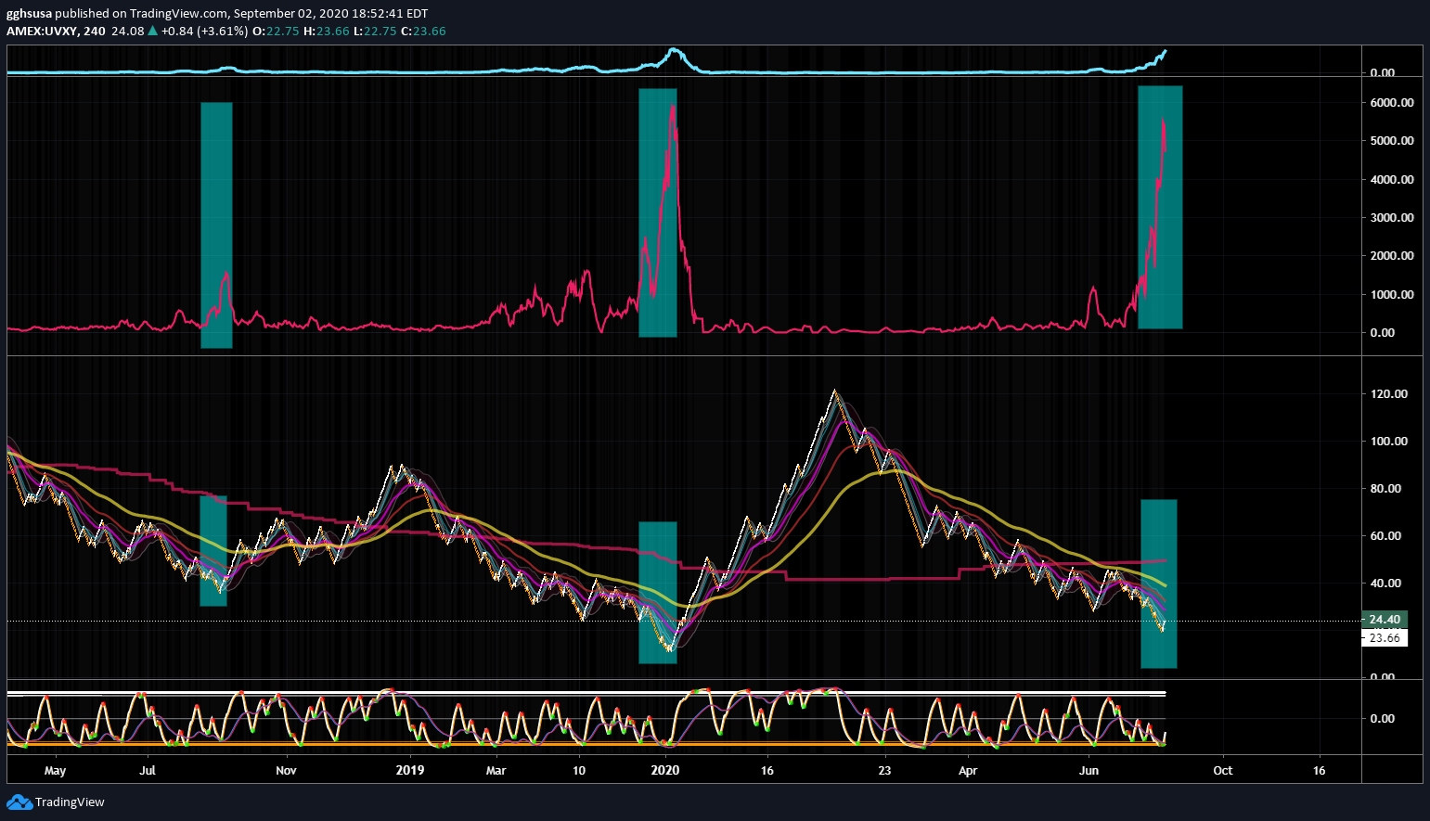Viewport: 1430px width, 821px height.
Task: Select teal box around 2020 red-line spike
Action: click(658, 212)
